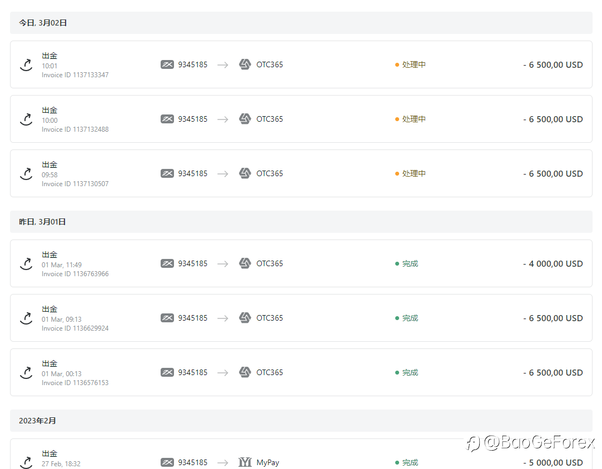Click account badge icon in the 09:58 row
Image resolution: width=602 pixels, height=469 pixels.
[167, 173]
